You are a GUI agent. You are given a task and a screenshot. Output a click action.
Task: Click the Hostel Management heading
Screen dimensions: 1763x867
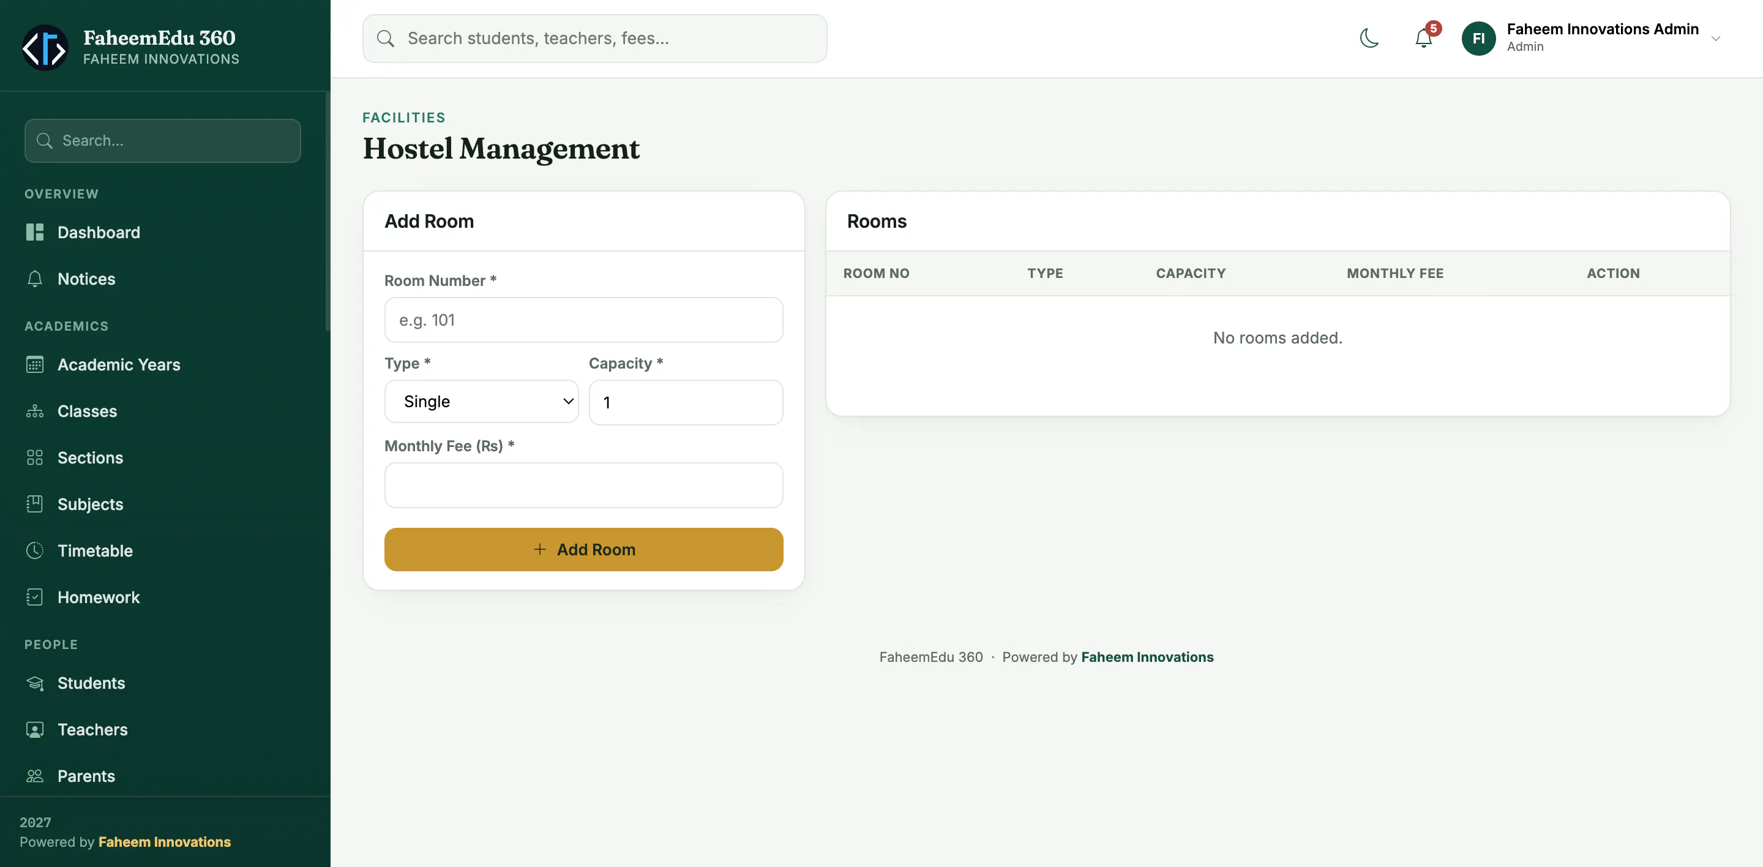(x=501, y=149)
